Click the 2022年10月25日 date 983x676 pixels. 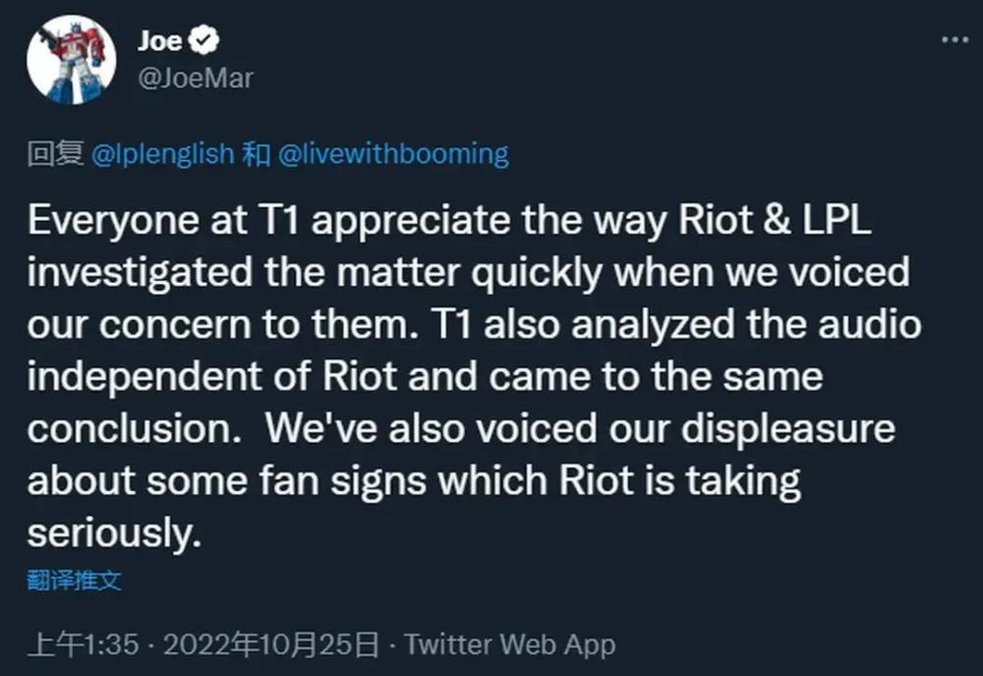tap(270, 645)
